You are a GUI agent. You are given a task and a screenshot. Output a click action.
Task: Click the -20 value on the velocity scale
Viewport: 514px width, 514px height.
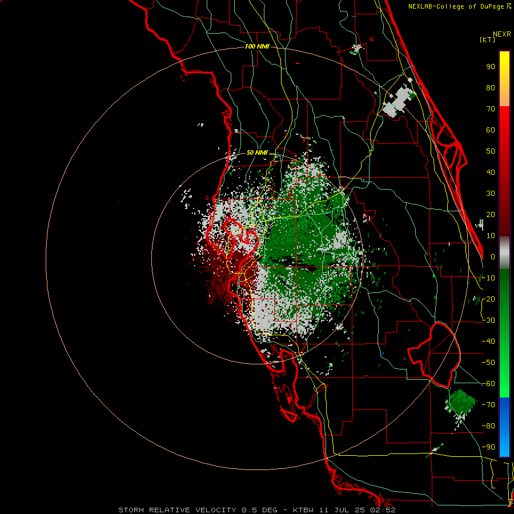coord(488,299)
